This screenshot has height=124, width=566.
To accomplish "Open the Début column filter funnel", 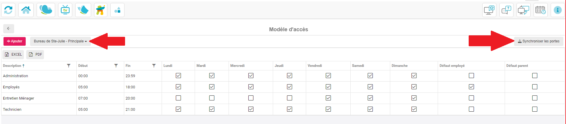I will [116, 66].
